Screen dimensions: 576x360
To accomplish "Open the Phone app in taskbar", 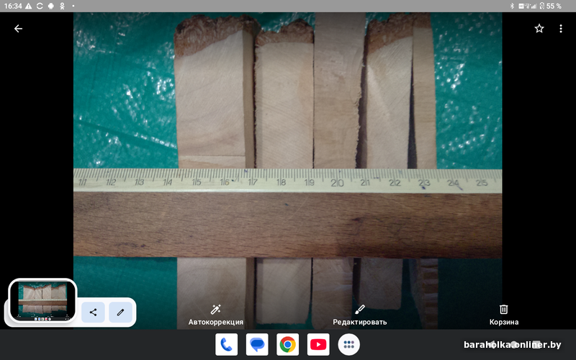I will coord(226,345).
